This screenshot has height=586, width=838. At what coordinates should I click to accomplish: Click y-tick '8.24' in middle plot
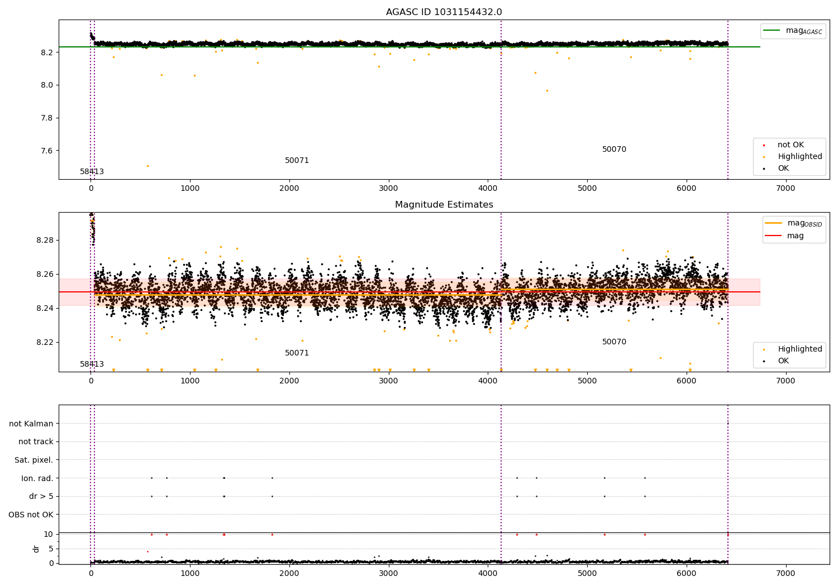point(44,309)
